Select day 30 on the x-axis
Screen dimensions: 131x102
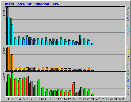(119, 99)
